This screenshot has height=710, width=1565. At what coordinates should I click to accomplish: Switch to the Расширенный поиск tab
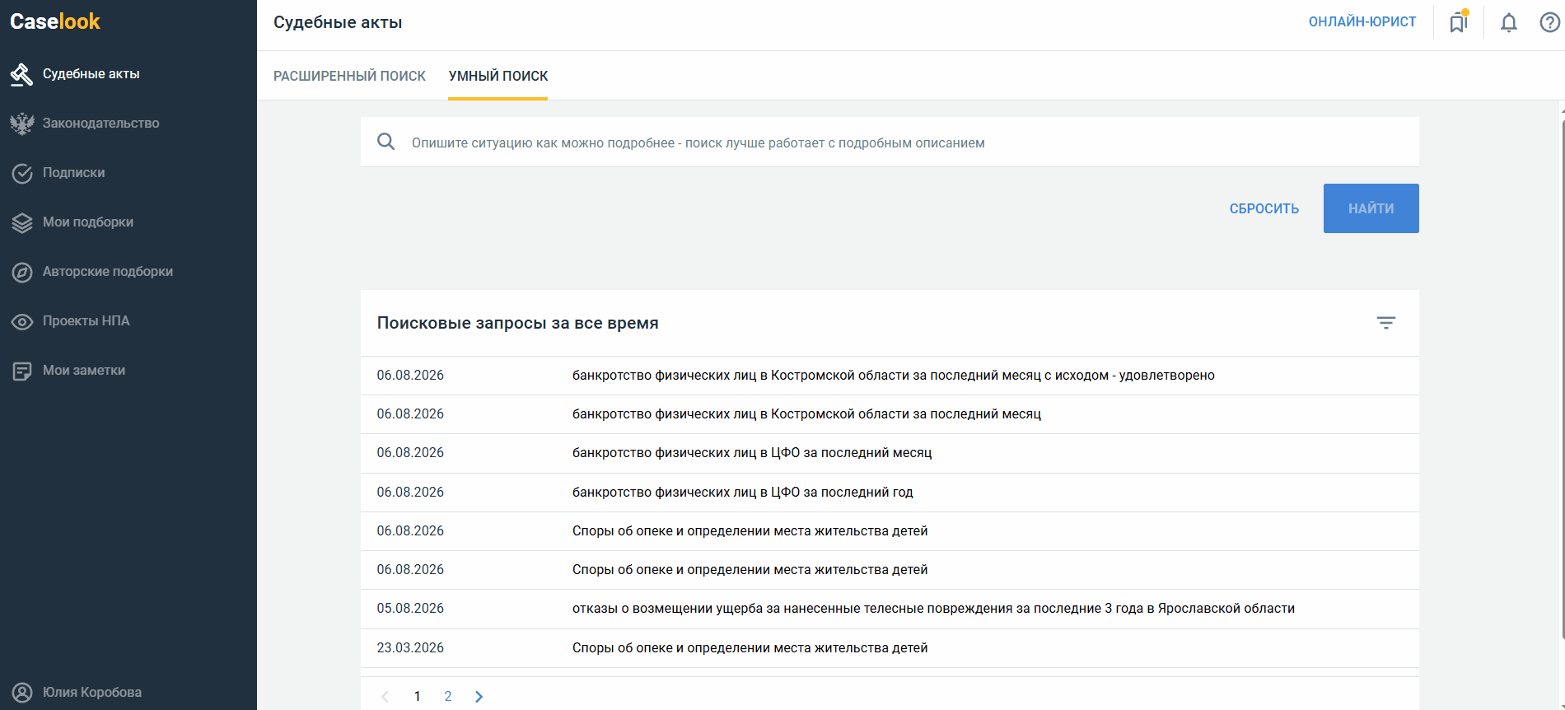[349, 76]
